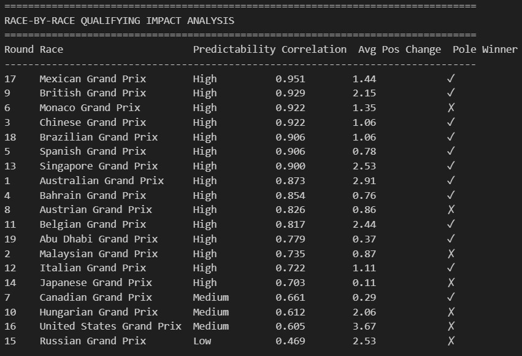Click correlation value 0.469
This screenshot has width=522, height=356.
point(290,341)
